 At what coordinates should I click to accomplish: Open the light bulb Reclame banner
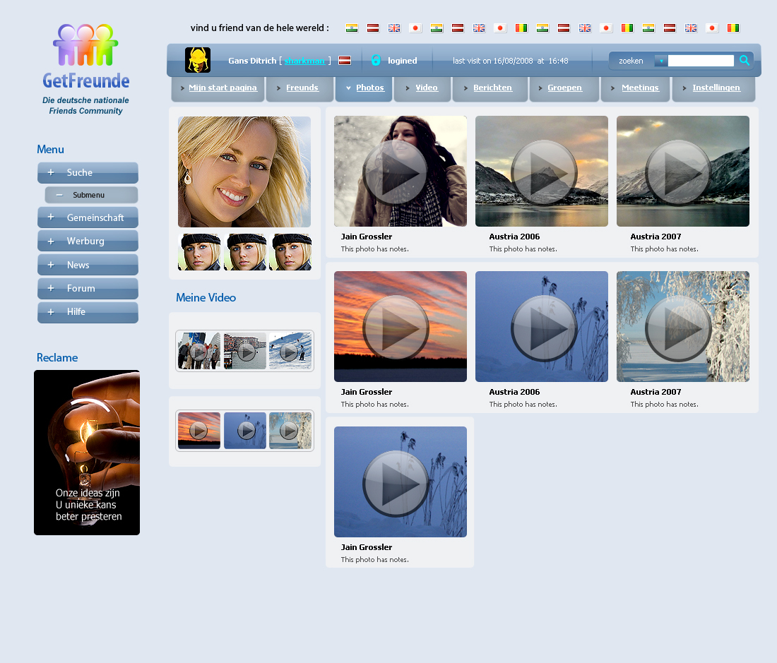coord(87,452)
